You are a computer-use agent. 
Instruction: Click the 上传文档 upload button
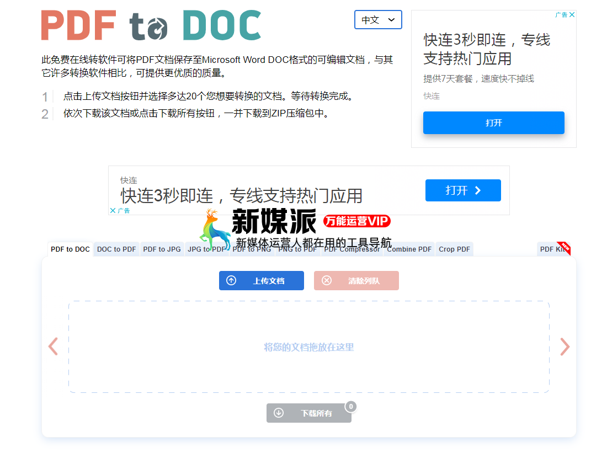261,280
